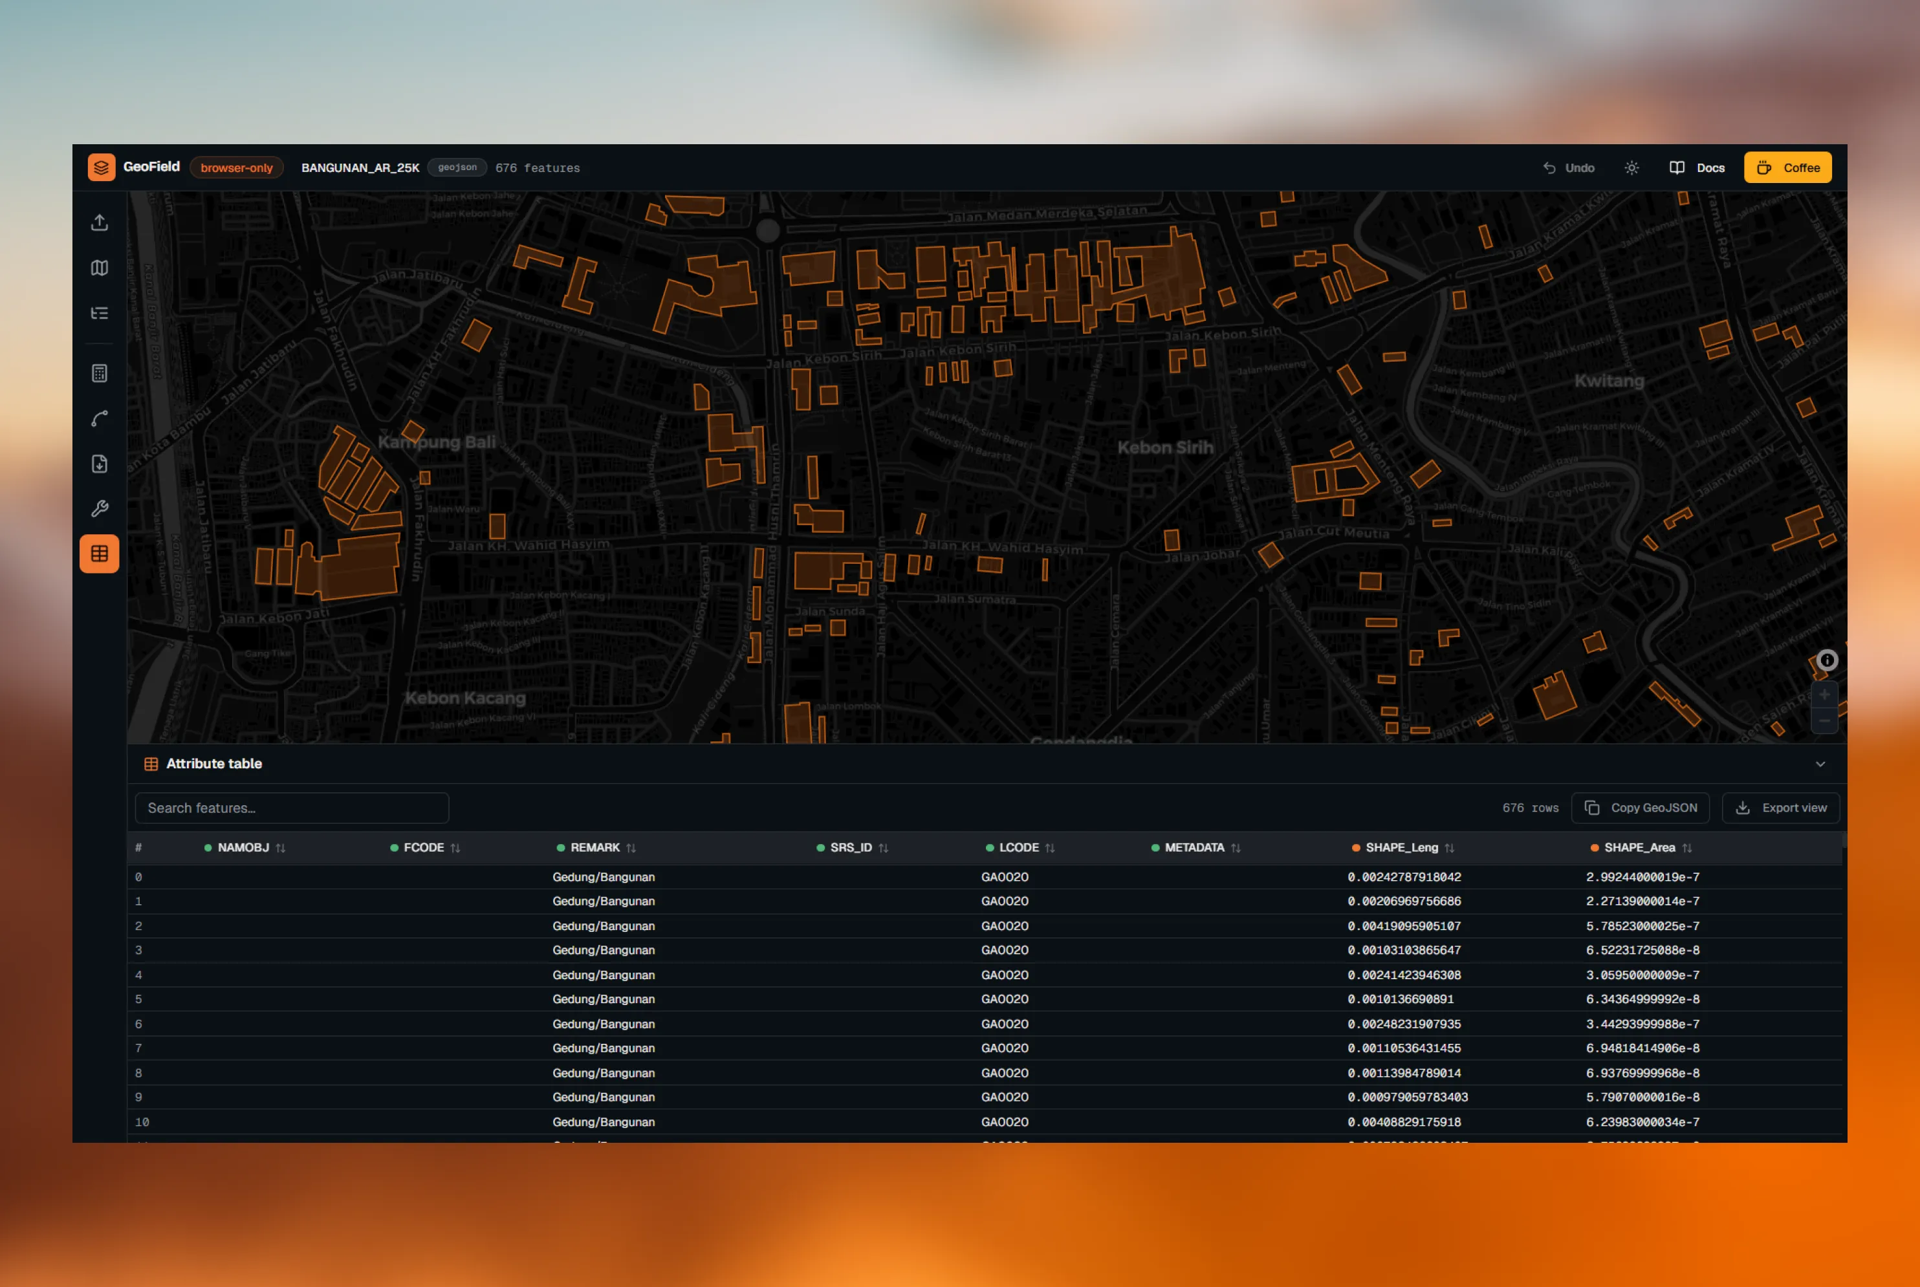Sort by the SHAPE_Area column

coord(1641,848)
